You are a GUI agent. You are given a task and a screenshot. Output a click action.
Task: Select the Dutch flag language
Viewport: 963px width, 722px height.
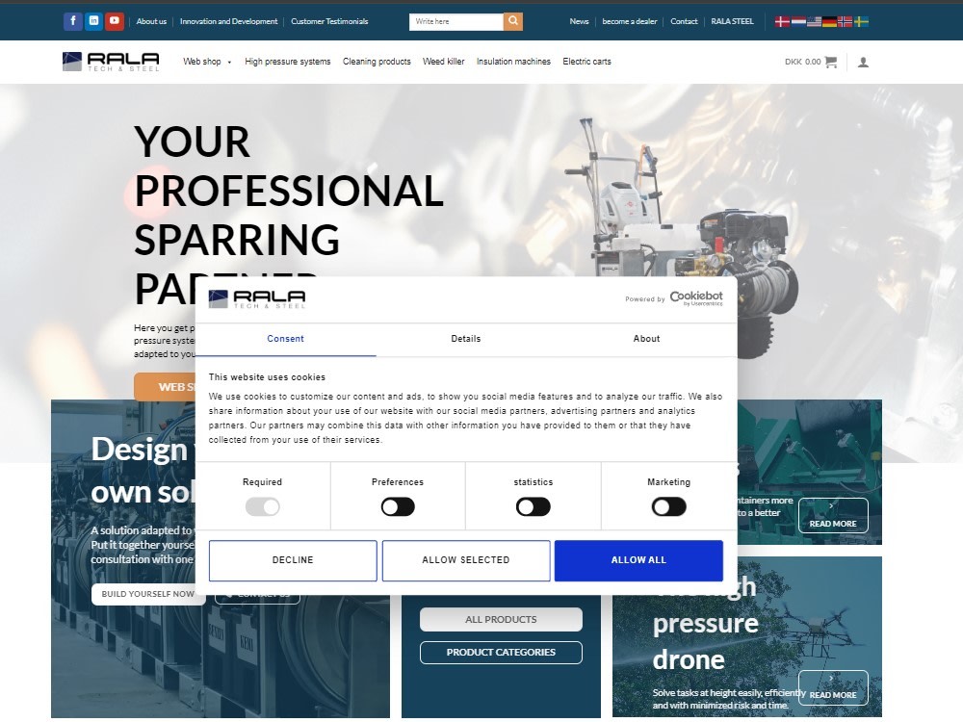[x=797, y=21]
